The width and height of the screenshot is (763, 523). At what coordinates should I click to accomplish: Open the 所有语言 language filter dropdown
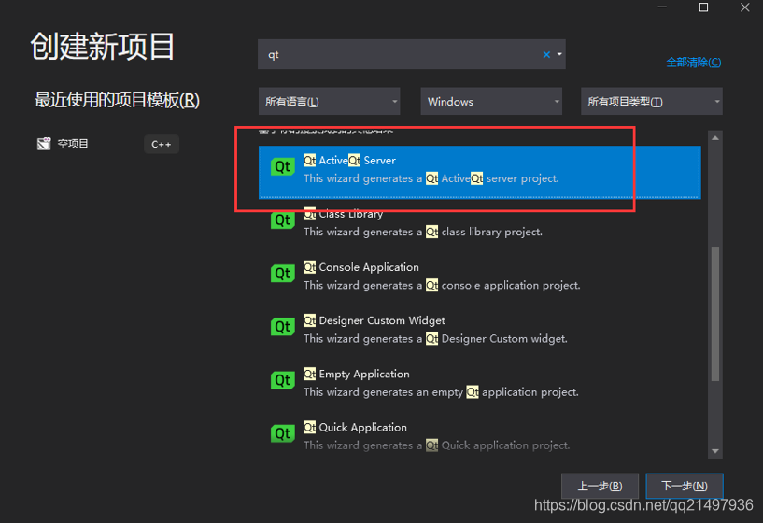click(329, 101)
